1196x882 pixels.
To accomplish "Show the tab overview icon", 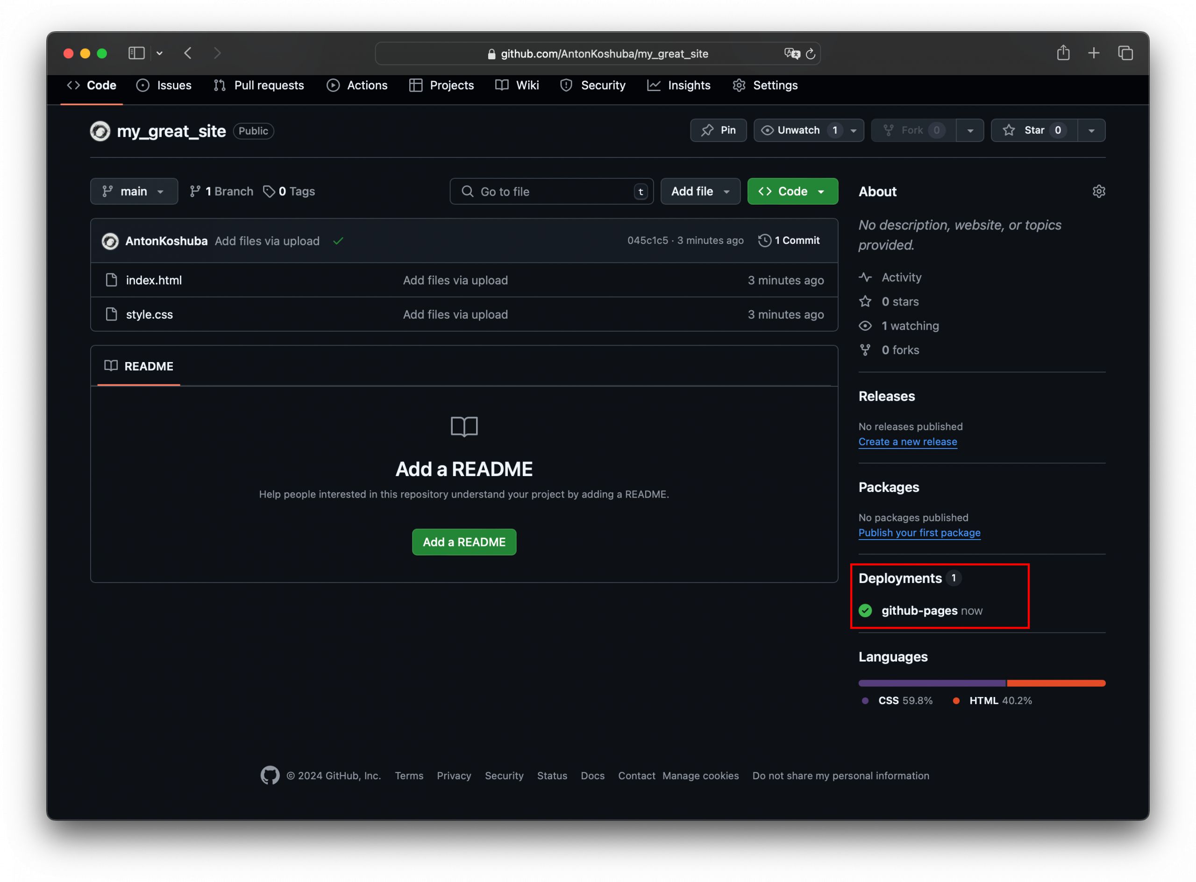I will click(1125, 53).
